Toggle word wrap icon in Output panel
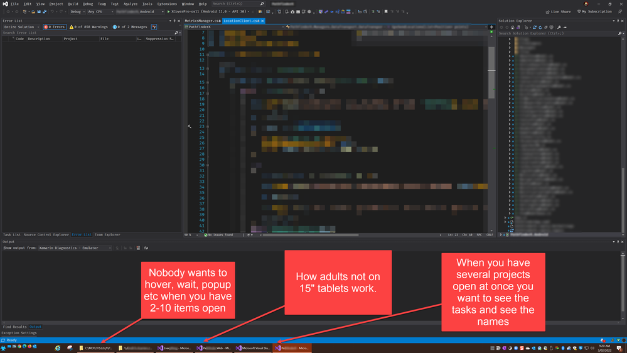Viewport: 627px width, 353px height. 146,247
